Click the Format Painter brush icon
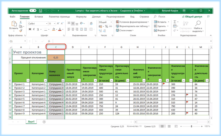The image size is (221, 136). pos(21,31)
